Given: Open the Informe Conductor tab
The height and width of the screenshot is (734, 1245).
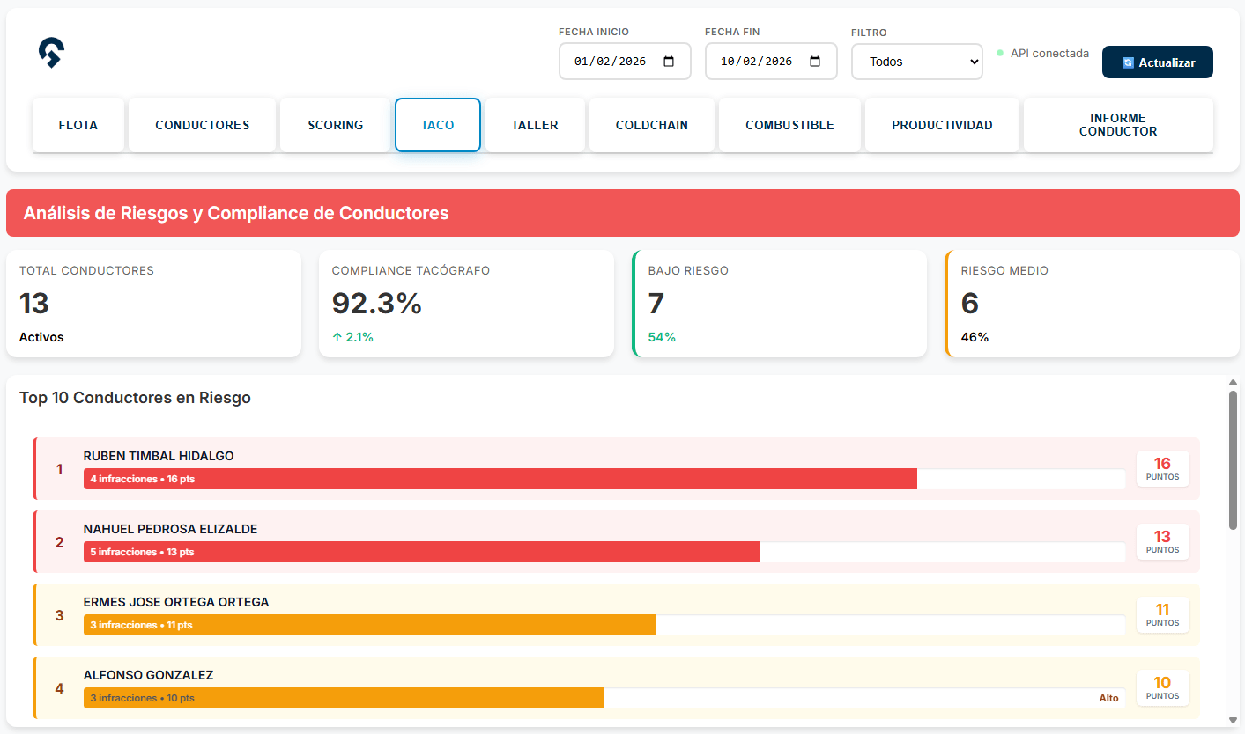Looking at the screenshot, I should (x=1118, y=125).
